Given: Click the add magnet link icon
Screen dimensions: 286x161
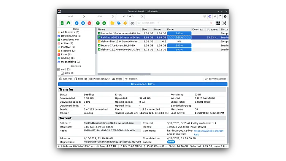Looking at the screenshot, I should [68, 23].
